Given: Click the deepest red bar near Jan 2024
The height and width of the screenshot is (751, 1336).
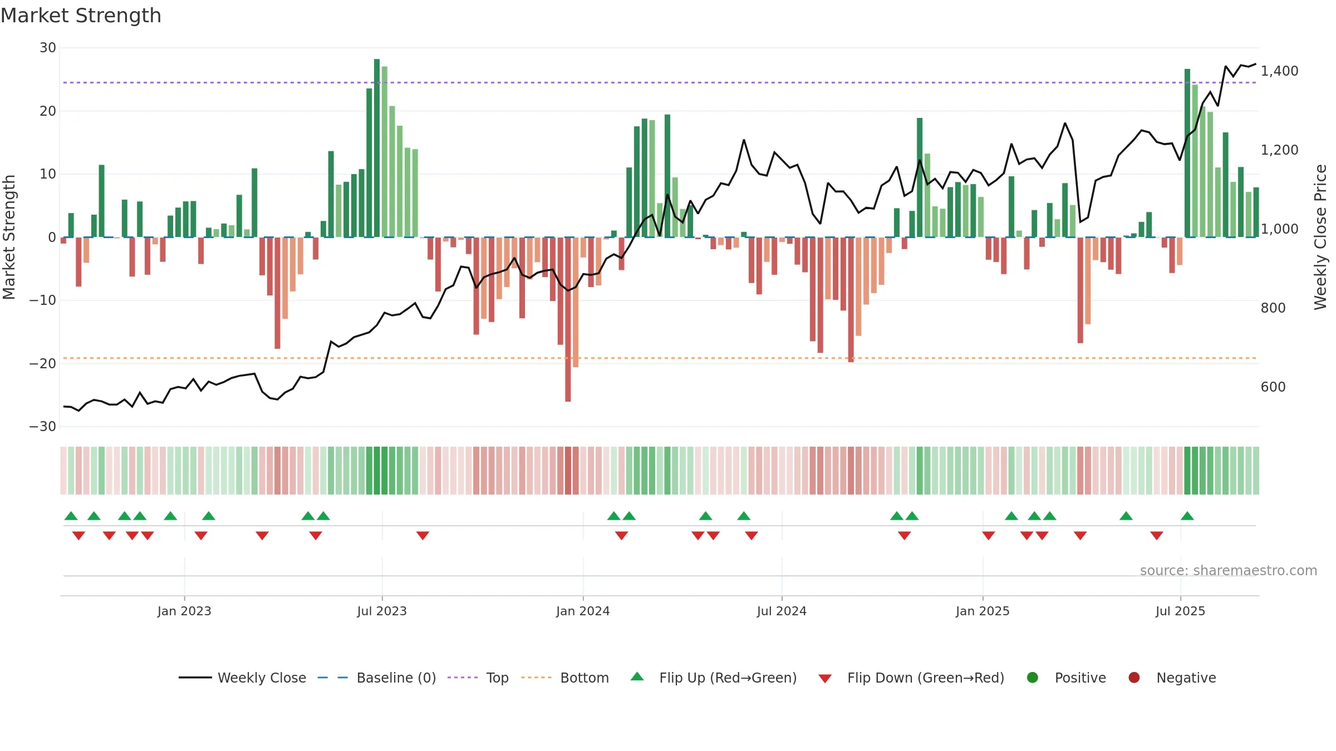Looking at the screenshot, I should click(568, 319).
